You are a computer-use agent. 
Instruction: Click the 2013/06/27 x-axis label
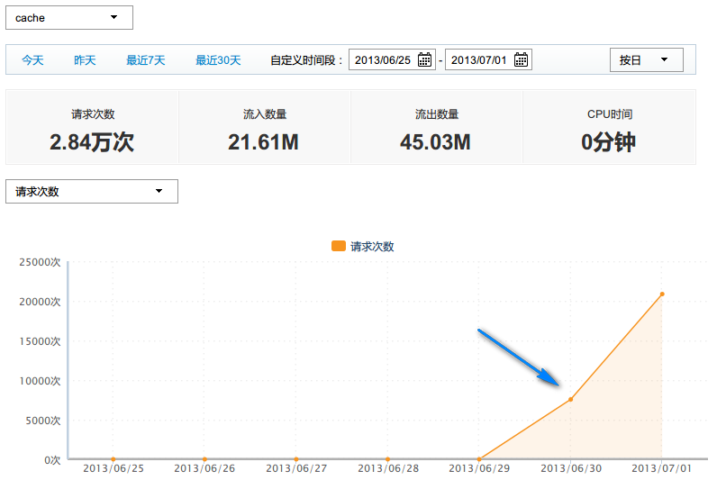click(x=296, y=468)
